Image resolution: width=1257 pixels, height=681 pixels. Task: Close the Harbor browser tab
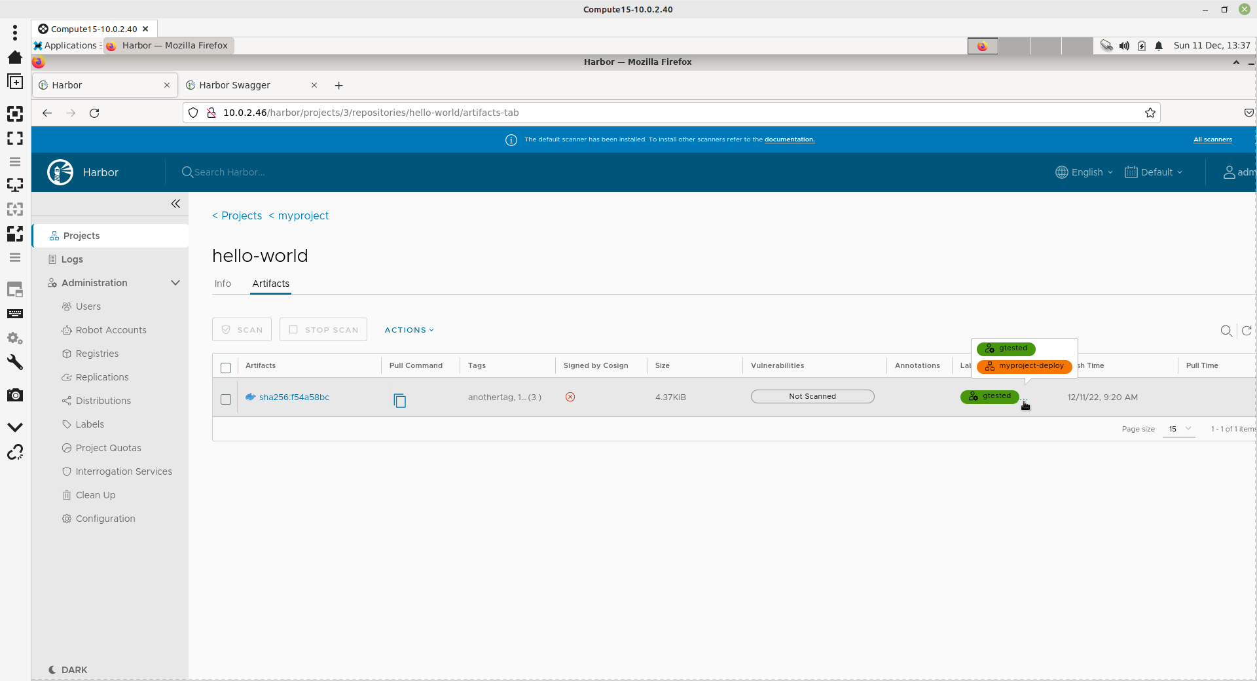tap(167, 85)
